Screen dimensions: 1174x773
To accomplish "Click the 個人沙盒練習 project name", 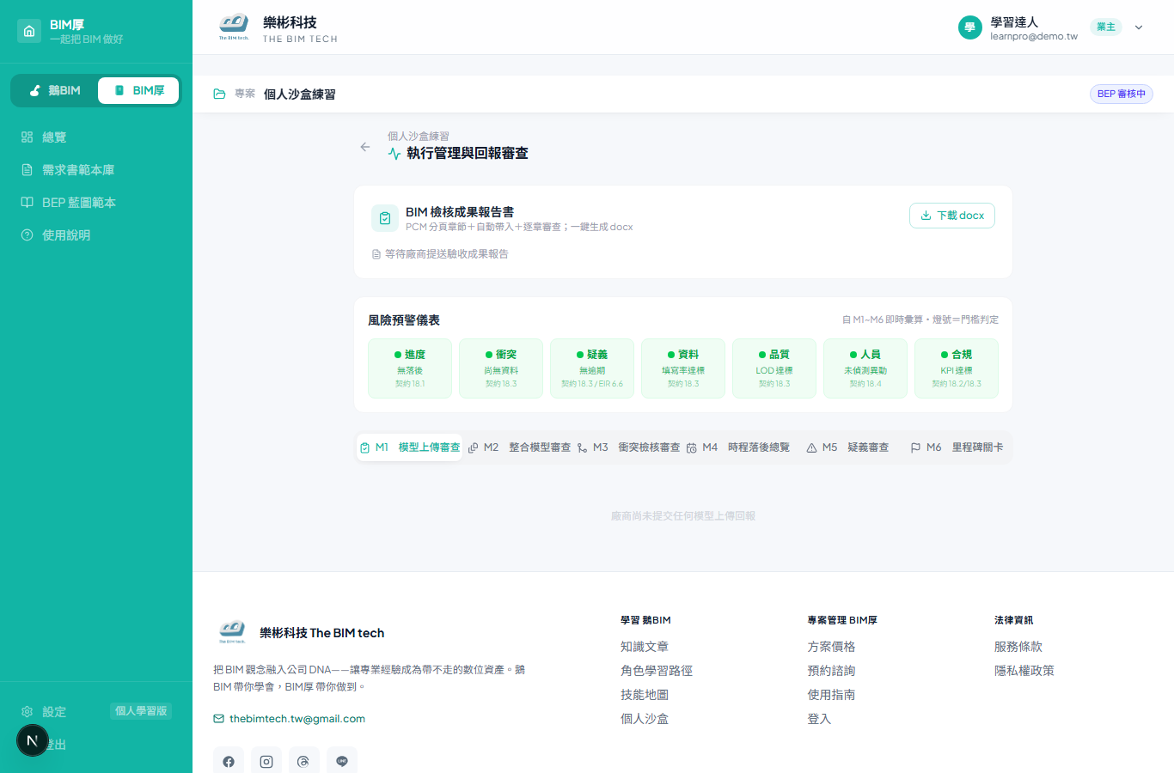I will click(299, 94).
